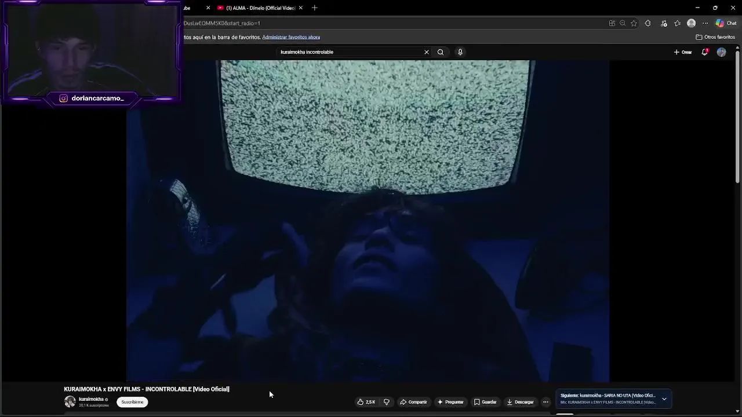The width and height of the screenshot is (742, 417).
Task: Click the Preguntar button
Action: pyautogui.click(x=450, y=402)
